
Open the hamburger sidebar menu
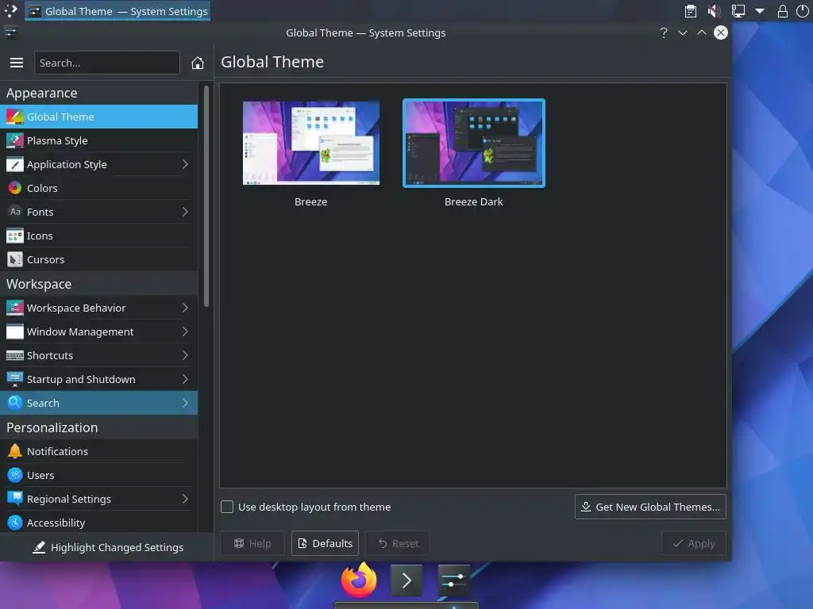click(17, 63)
